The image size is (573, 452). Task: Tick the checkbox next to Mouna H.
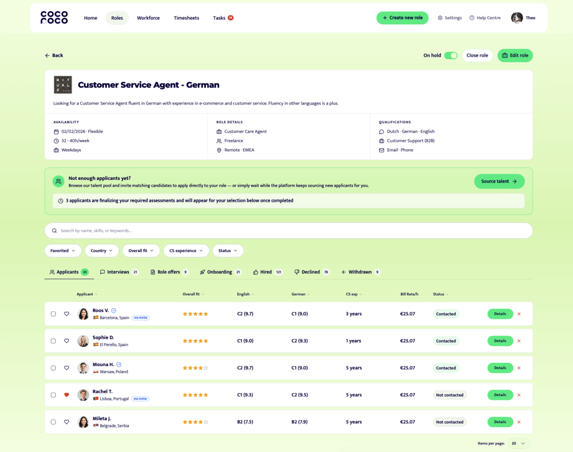(x=53, y=368)
